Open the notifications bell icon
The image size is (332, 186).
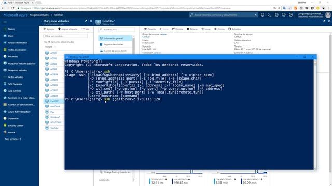tap(262, 15)
